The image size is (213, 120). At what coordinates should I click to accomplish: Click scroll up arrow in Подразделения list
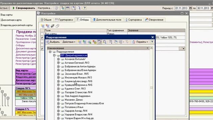click(151, 48)
